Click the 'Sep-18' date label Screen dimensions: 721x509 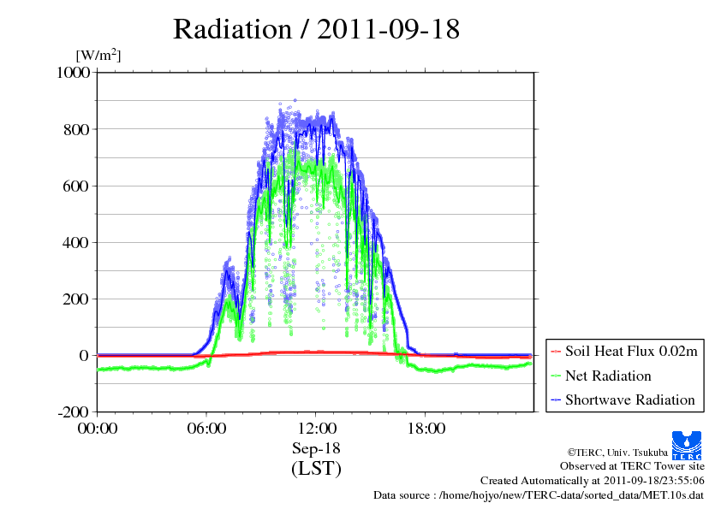pyautogui.click(x=316, y=448)
